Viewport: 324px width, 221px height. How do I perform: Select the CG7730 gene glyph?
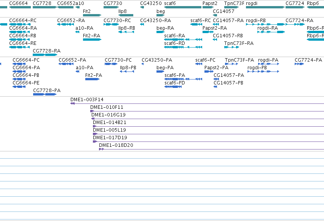[x=111, y=7]
